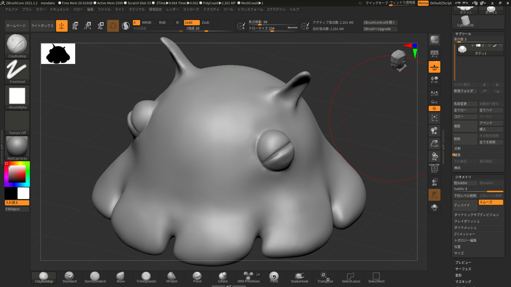Toggle the Floor grid button
Image resolution: width=511 pixels, height=287 pixels.
tap(434, 67)
